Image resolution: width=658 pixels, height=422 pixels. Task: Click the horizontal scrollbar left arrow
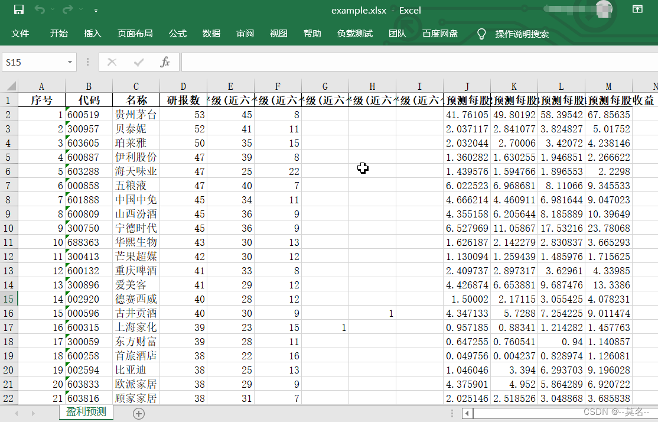(467, 414)
